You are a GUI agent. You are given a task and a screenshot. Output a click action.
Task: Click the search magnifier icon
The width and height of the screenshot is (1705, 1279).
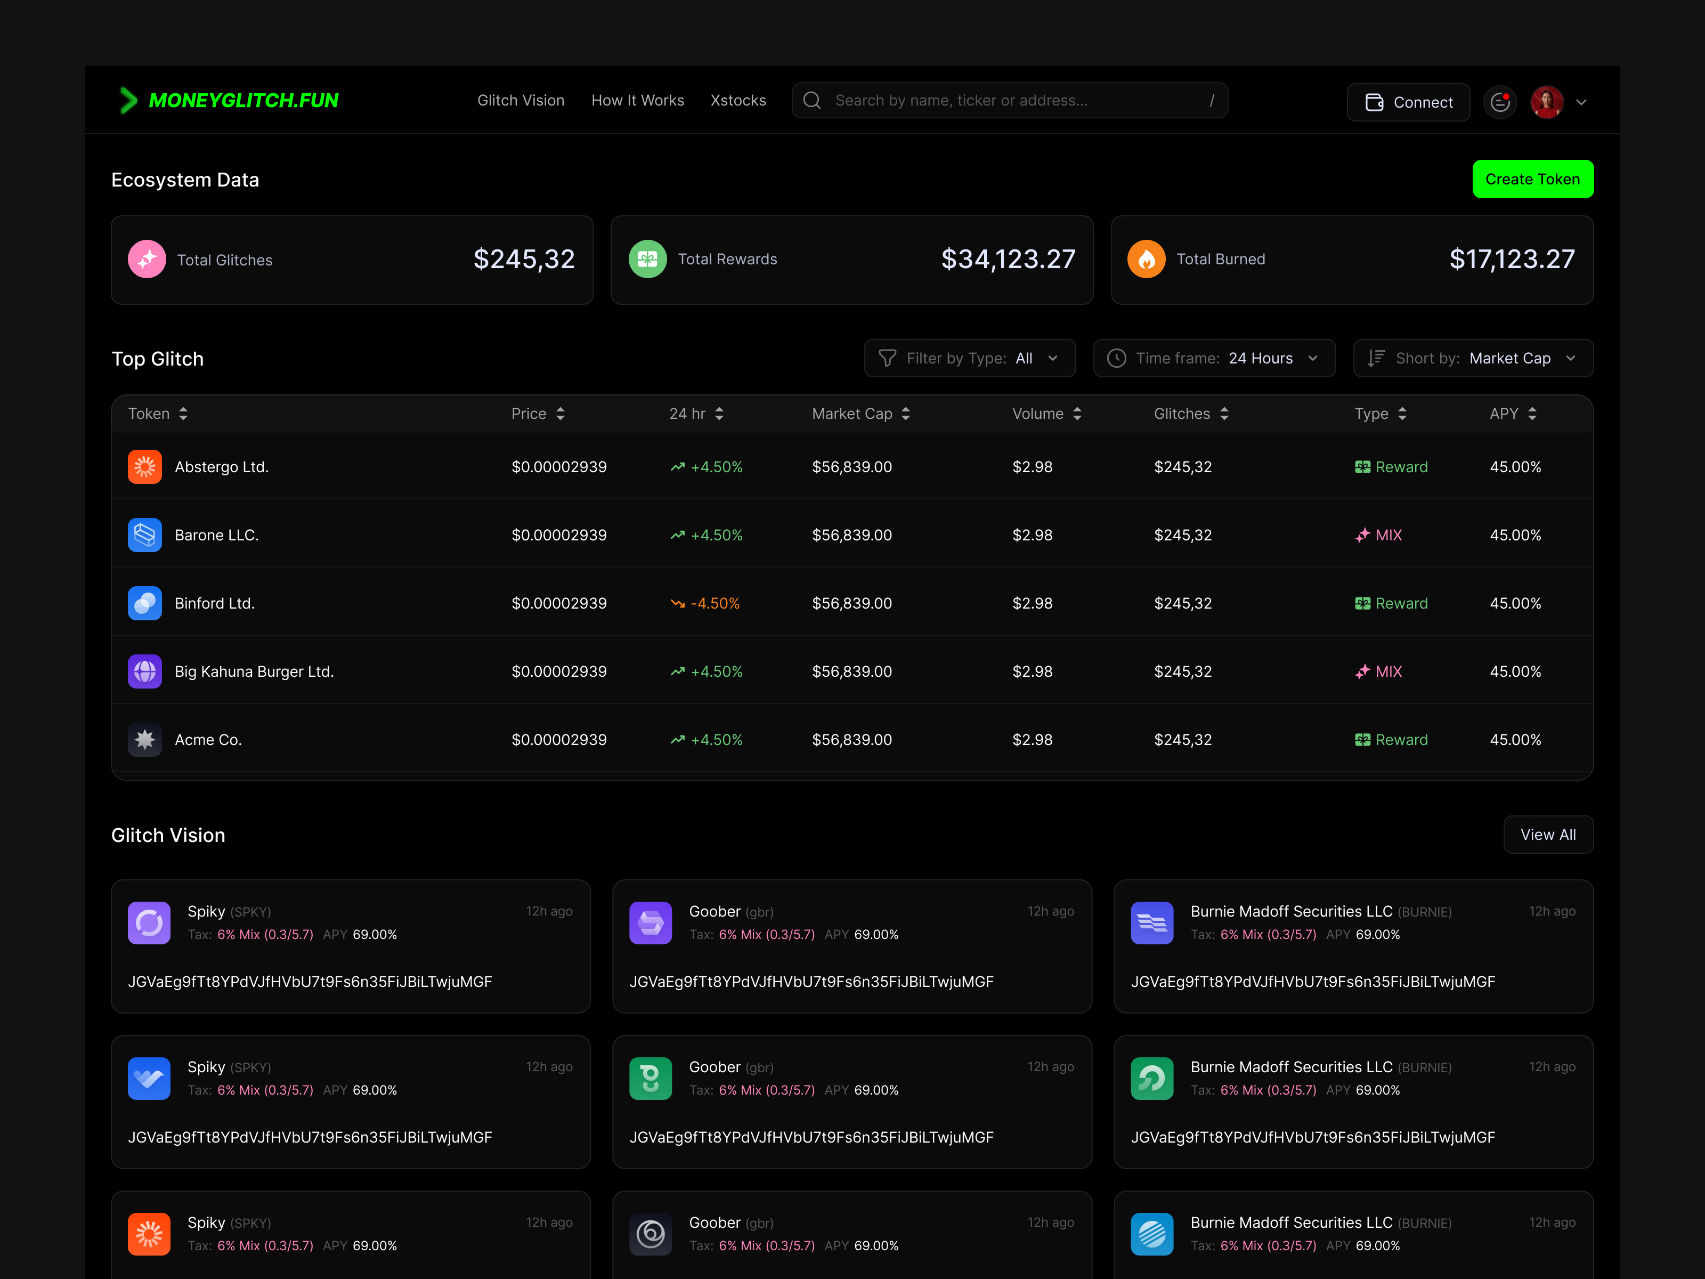click(x=811, y=100)
